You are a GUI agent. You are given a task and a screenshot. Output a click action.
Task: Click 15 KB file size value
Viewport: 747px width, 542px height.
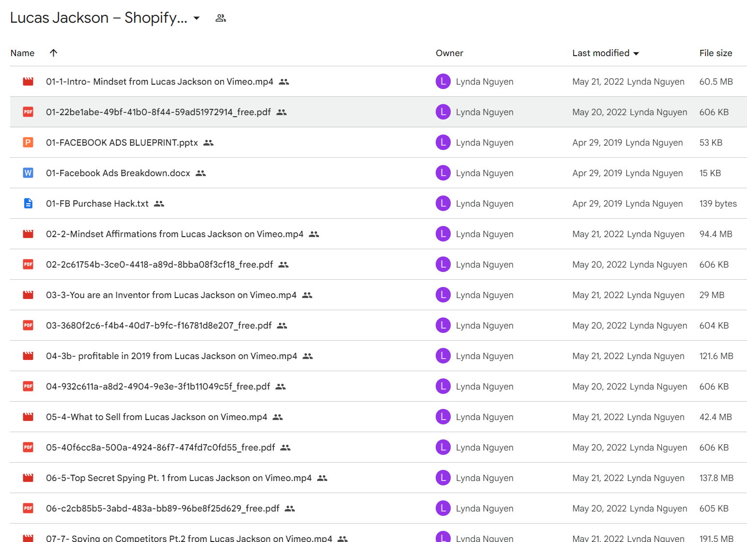click(x=710, y=173)
